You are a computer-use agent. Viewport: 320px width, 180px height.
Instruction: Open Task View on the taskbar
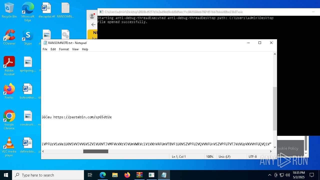pos(90,175)
